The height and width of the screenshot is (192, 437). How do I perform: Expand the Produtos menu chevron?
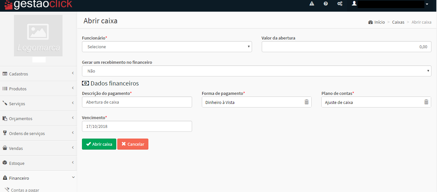tap(73, 88)
